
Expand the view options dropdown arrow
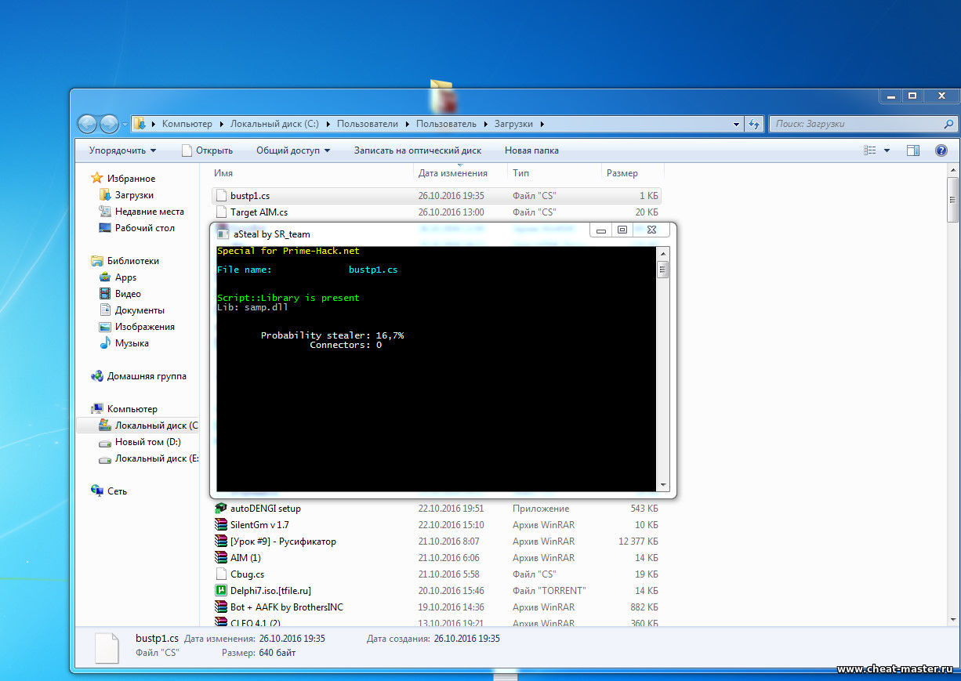coord(887,150)
